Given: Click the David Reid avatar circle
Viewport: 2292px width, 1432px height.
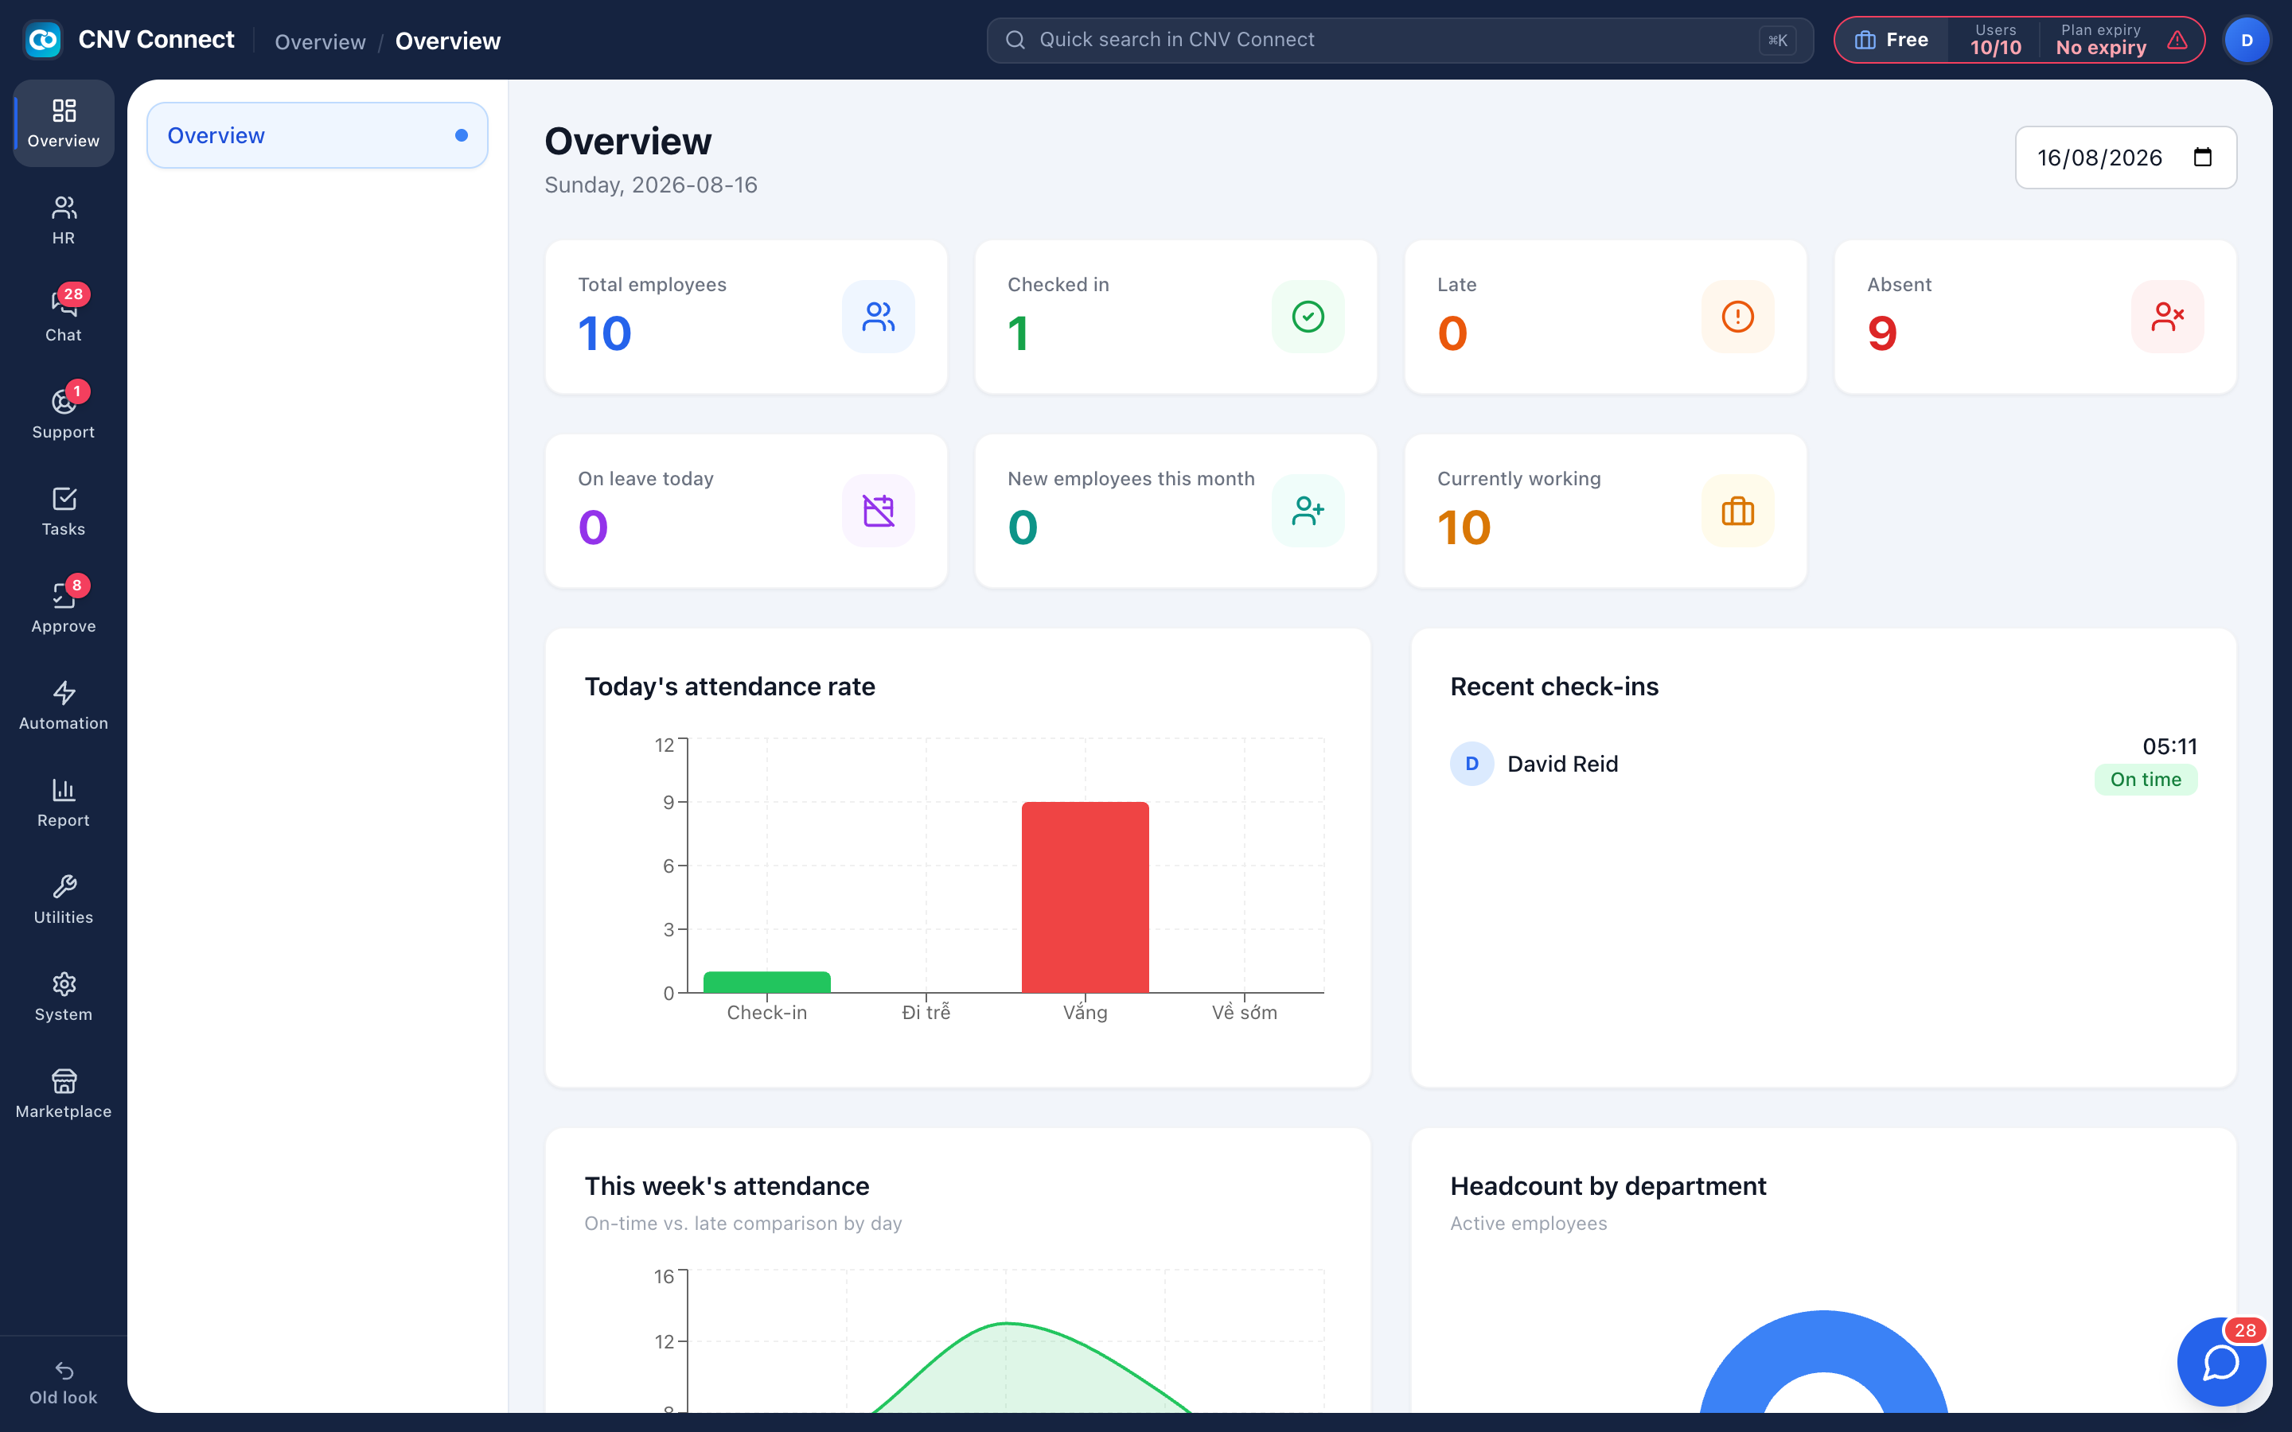Looking at the screenshot, I should click(x=1471, y=764).
